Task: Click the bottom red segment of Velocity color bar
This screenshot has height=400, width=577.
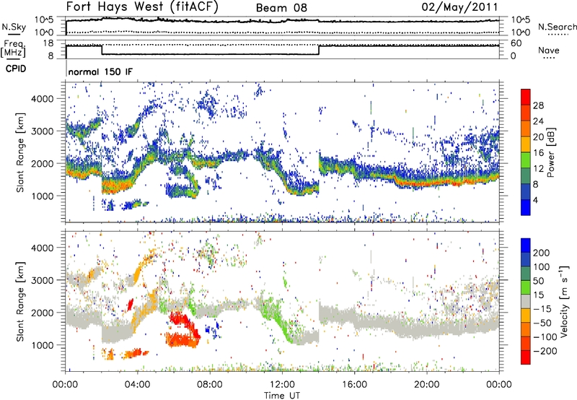Action: [526, 357]
